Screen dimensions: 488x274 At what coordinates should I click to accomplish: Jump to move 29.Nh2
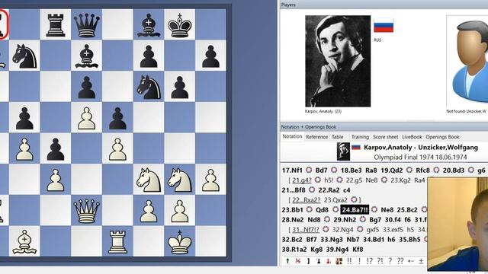click(x=345, y=220)
